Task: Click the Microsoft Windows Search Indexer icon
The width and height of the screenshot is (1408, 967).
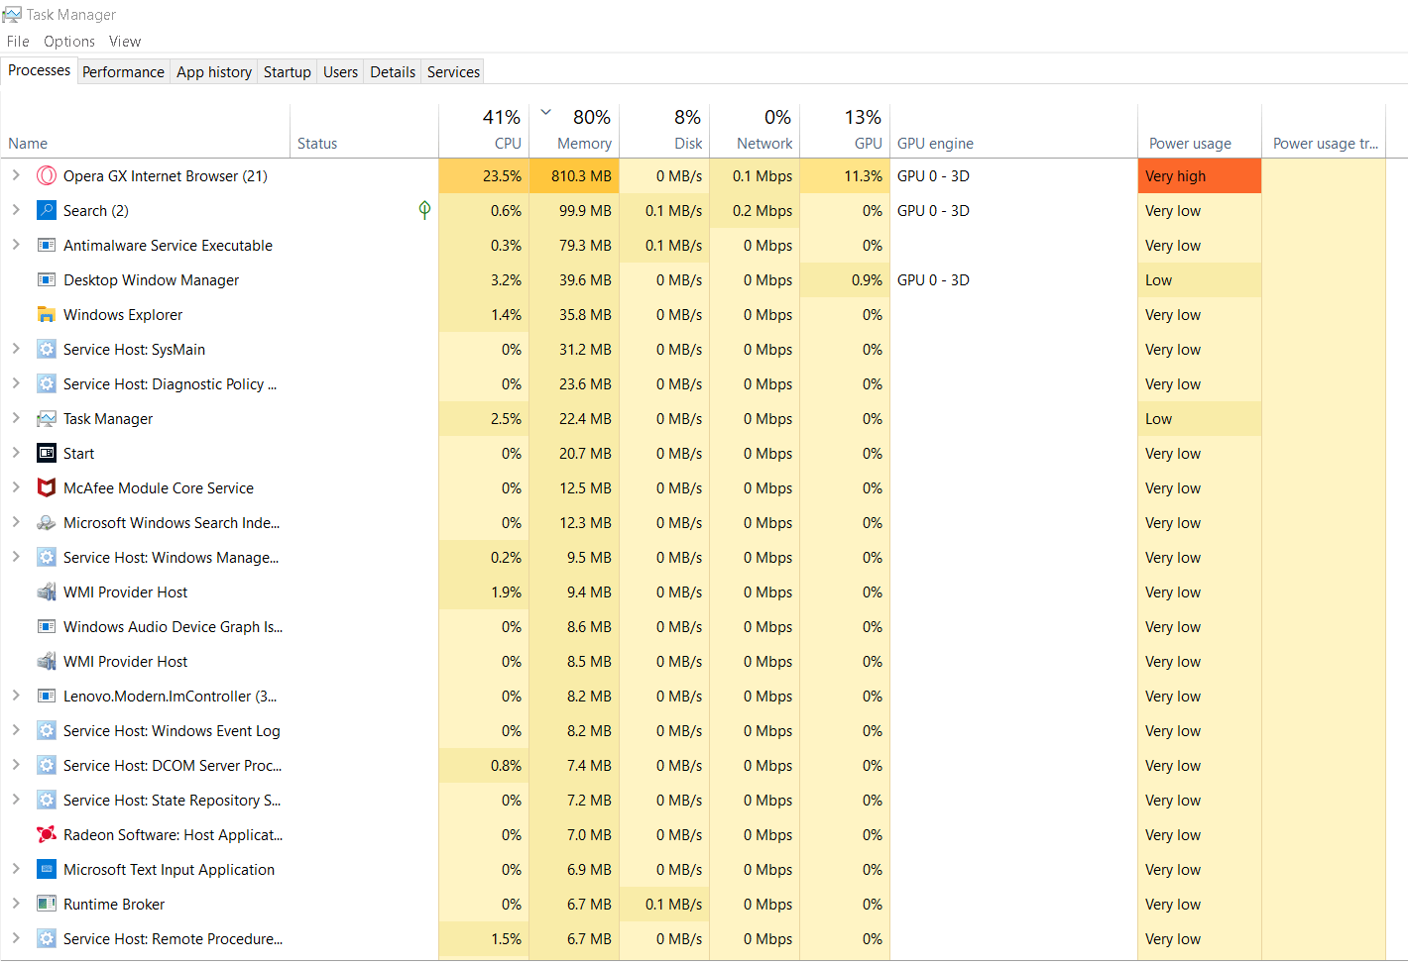Action: pyautogui.click(x=47, y=523)
